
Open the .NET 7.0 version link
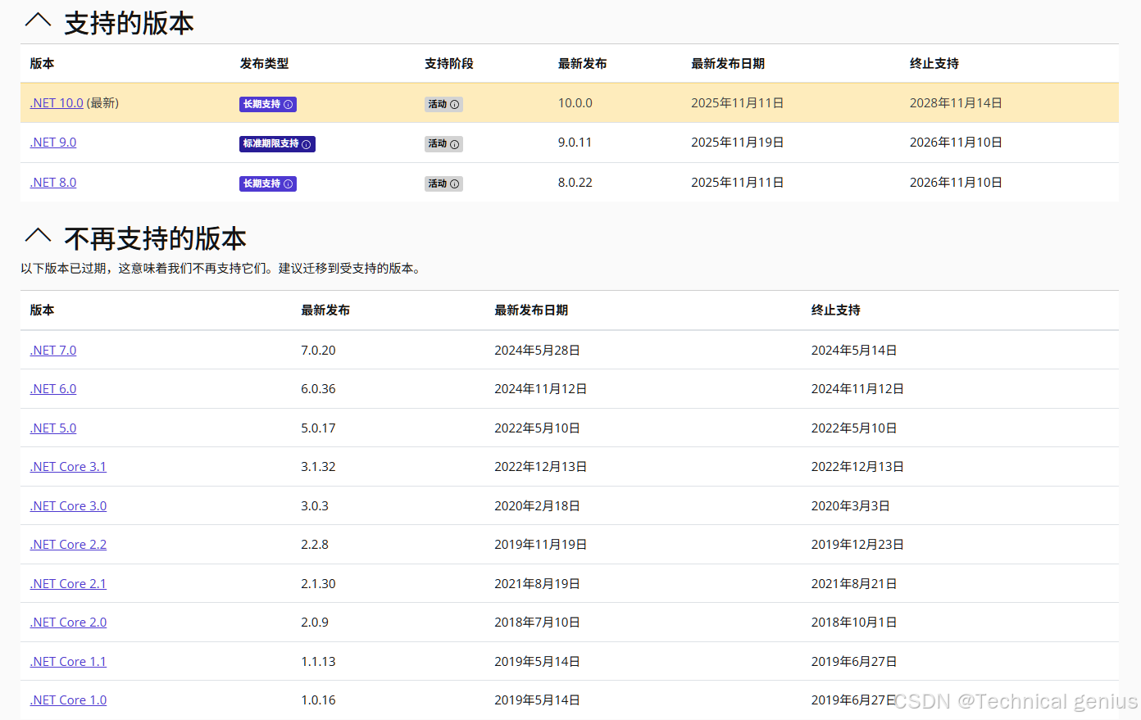(x=53, y=351)
